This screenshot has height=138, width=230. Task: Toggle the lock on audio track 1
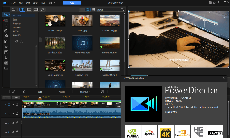17,113
